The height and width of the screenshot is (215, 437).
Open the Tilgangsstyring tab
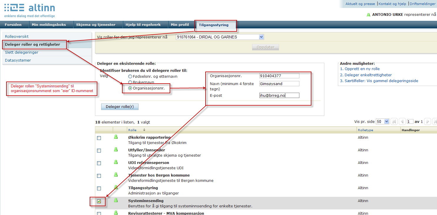(214, 25)
